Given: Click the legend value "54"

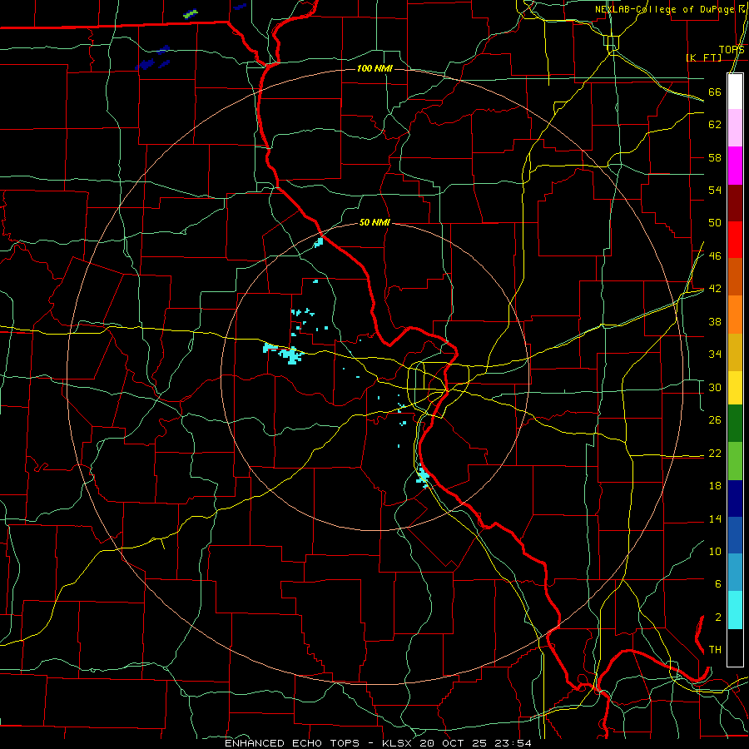Looking at the screenshot, I should (715, 190).
